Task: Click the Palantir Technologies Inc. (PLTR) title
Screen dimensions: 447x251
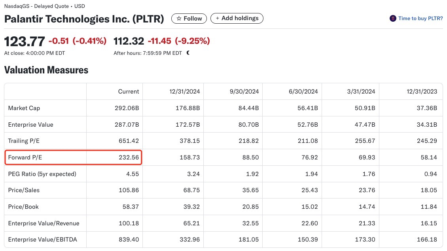Action: point(84,19)
